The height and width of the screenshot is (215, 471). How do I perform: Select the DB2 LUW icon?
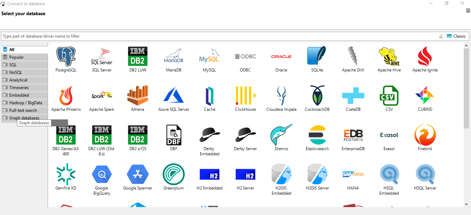pos(138,57)
